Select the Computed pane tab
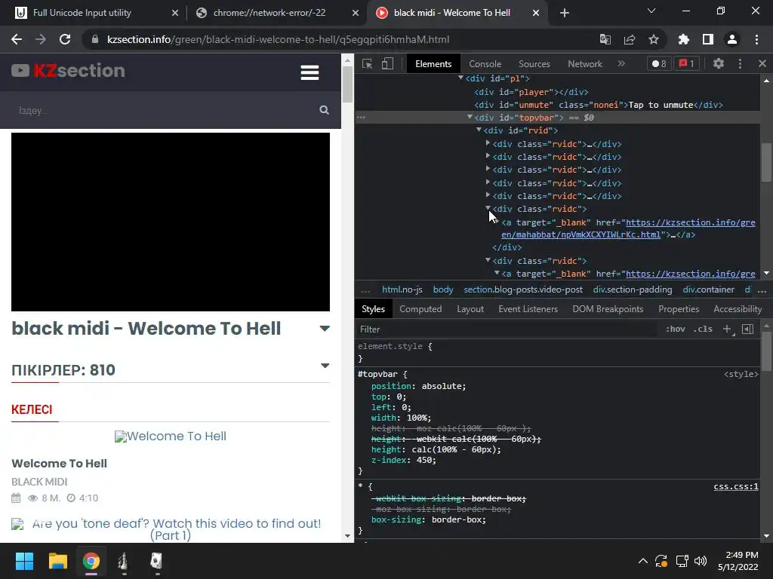The image size is (773, 579). pos(420,309)
